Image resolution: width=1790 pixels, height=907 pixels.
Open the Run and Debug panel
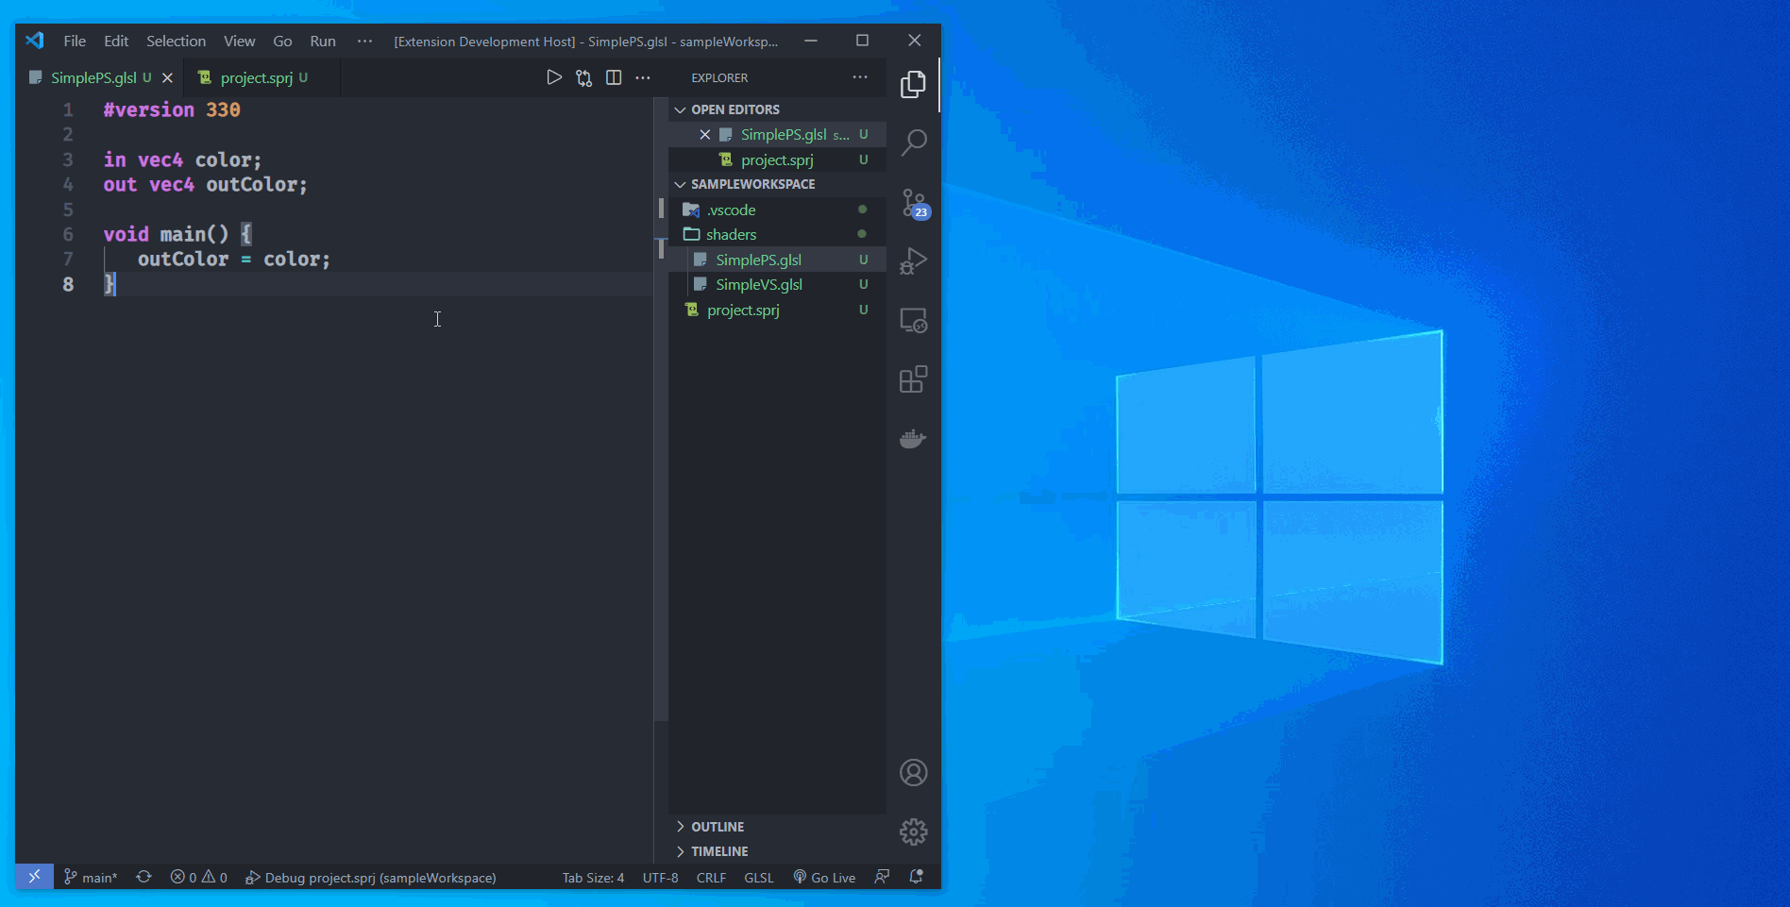click(x=913, y=260)
